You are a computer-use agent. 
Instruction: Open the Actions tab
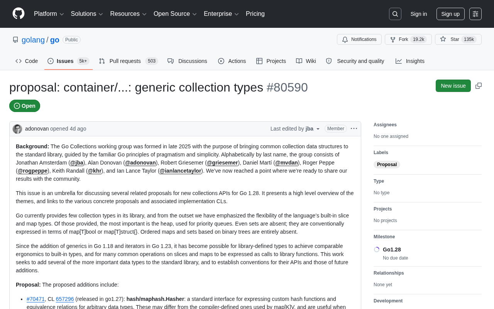click(232, 61)
